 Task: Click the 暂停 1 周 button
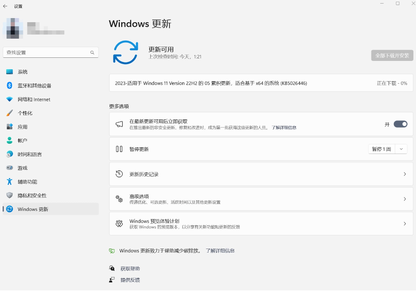[381, 149]
